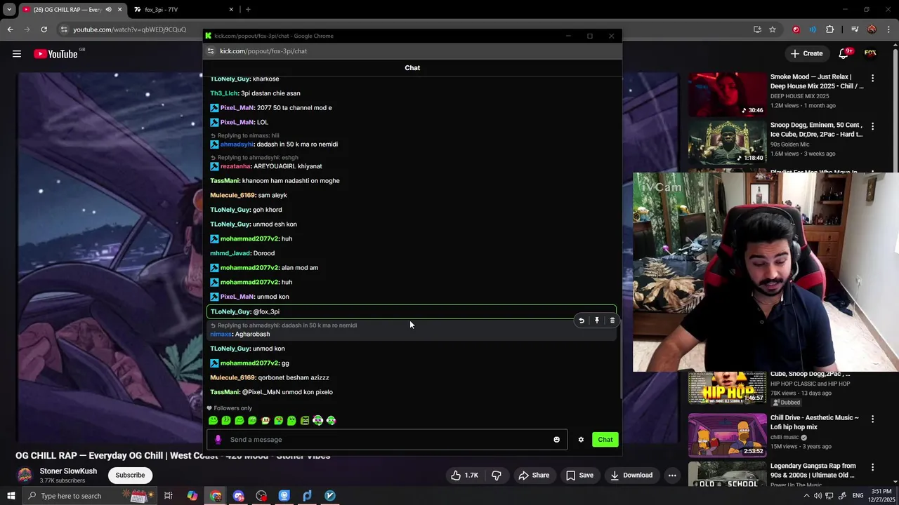Image resolution: width=899 pixels, height=505 pixels.
Task: Go back in the YouTube browser window
Action: [10, 29]
